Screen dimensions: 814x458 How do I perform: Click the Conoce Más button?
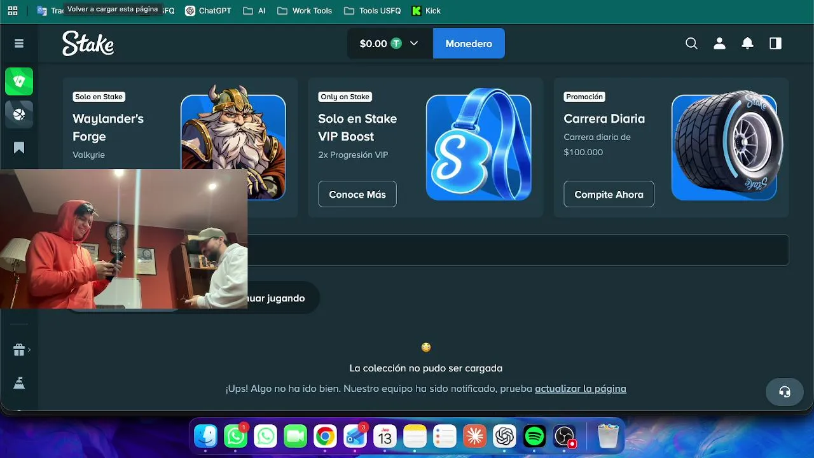click(357, 194)
